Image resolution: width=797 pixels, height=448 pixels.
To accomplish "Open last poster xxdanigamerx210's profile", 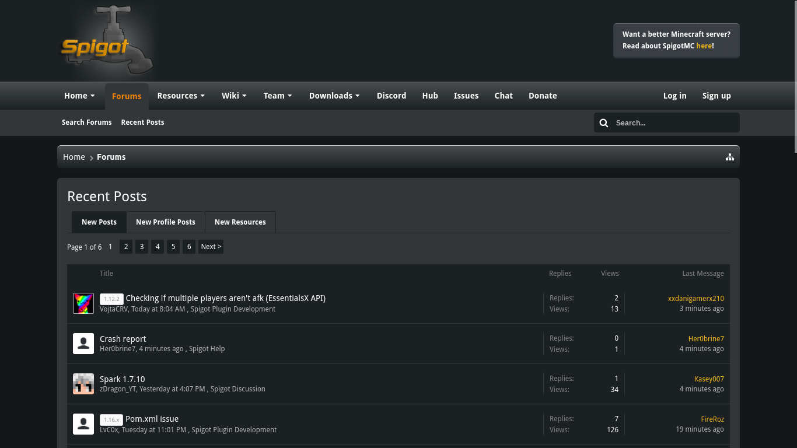I will click(x=696, y=299).
